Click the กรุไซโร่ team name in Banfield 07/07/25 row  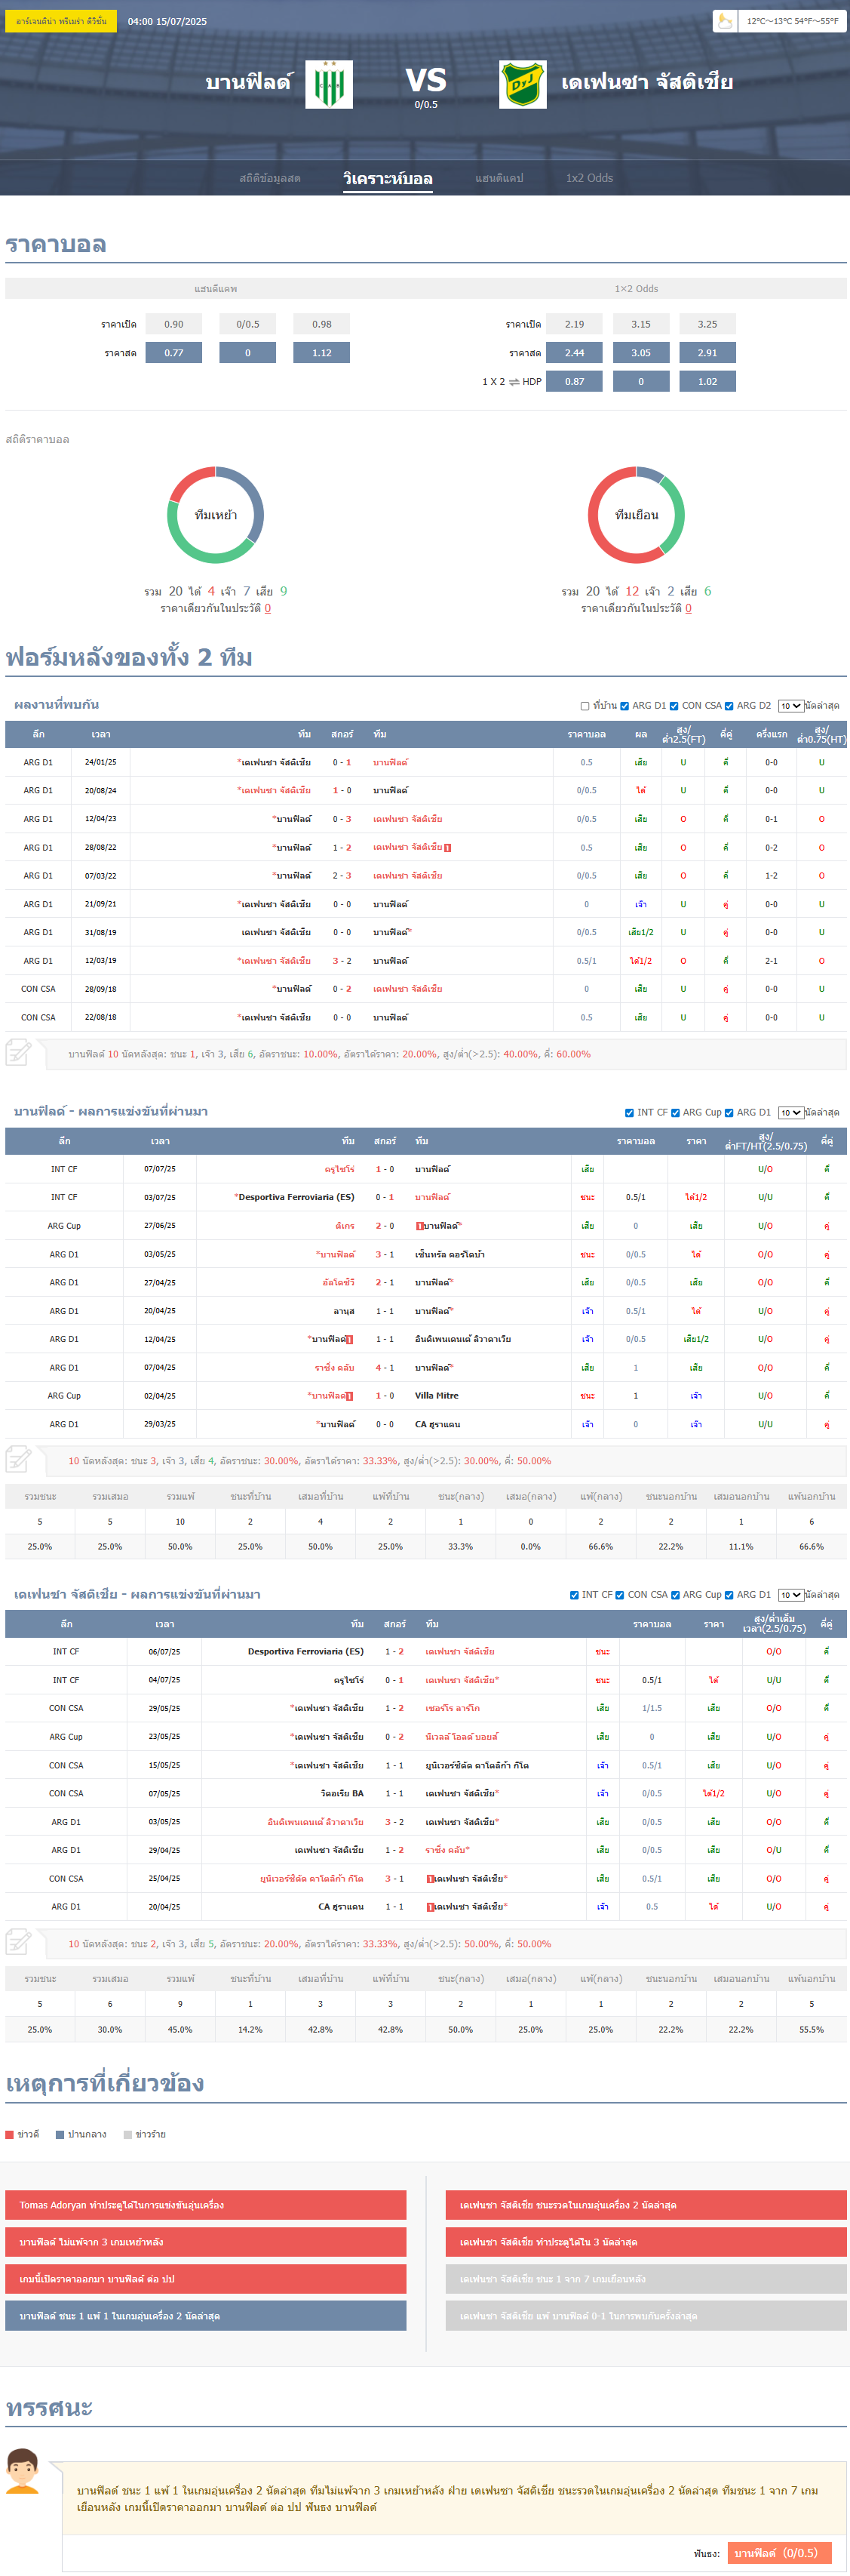pyautogui.click(x=339, y=1169)
